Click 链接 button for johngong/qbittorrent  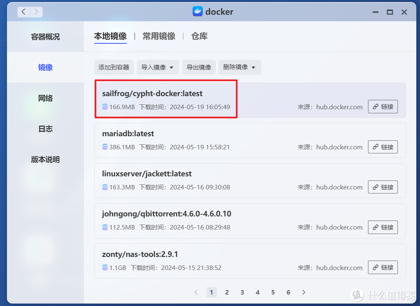(x=383, y=227)
